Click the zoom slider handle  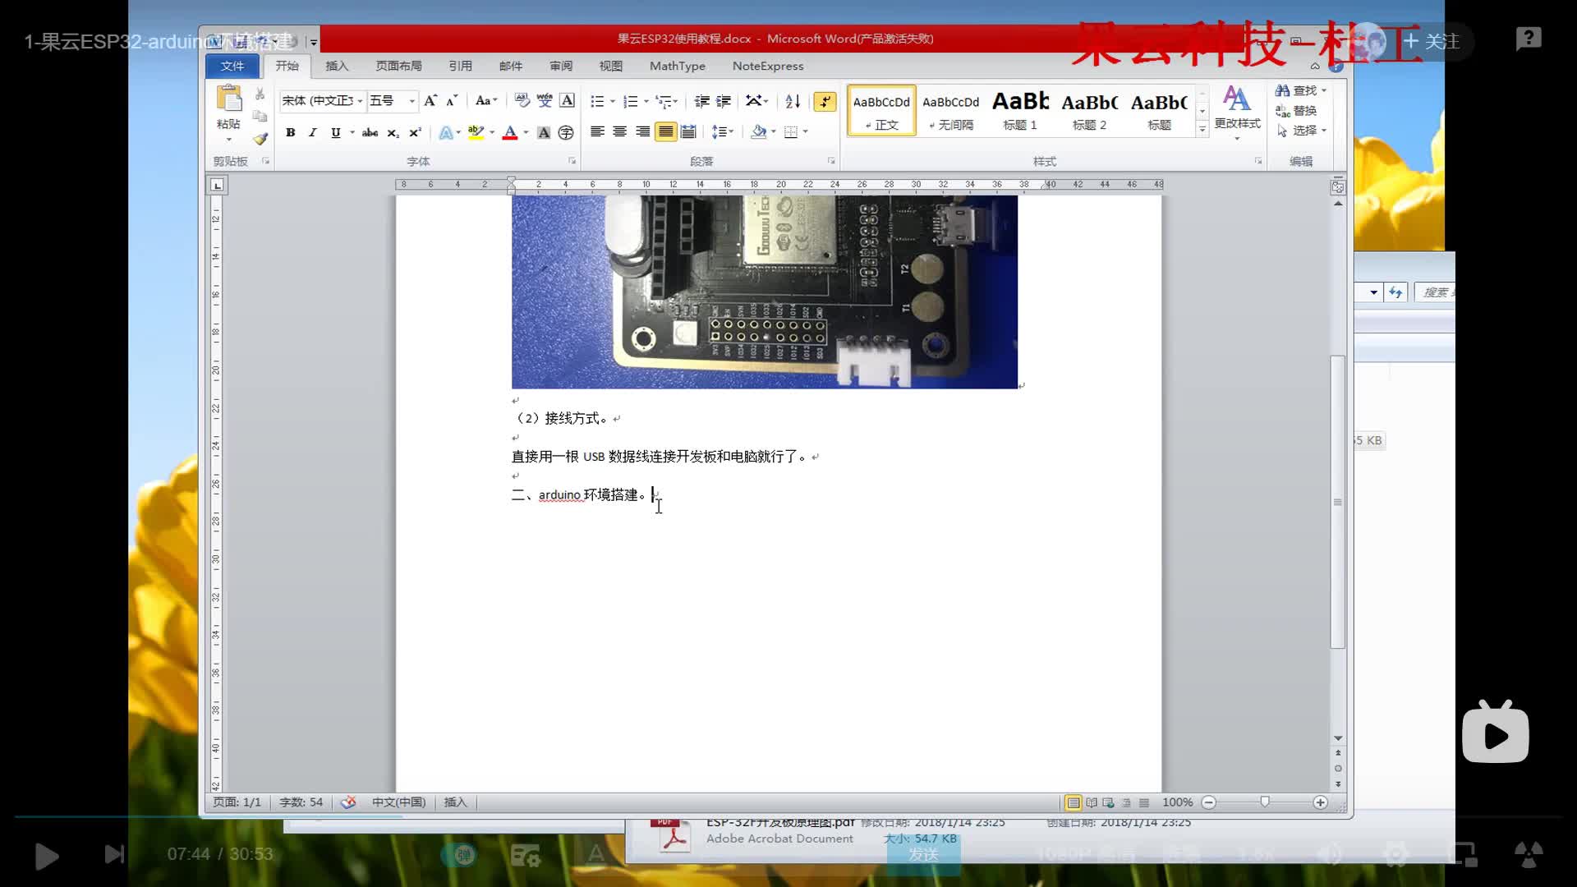[1265, 802]
